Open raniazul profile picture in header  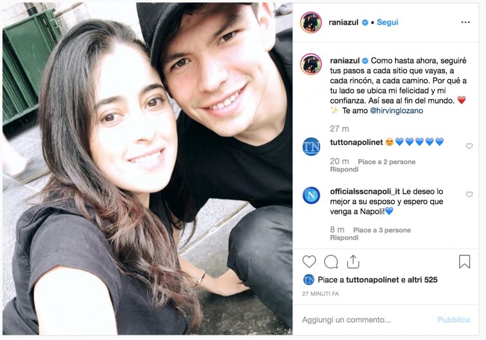tap(311, 22)
